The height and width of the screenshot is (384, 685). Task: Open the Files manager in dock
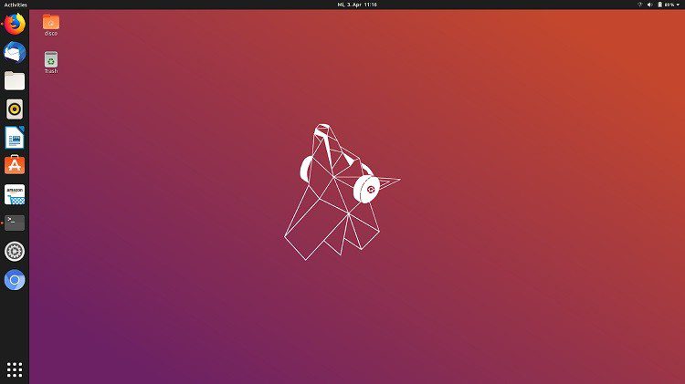[x=15, y=81]
